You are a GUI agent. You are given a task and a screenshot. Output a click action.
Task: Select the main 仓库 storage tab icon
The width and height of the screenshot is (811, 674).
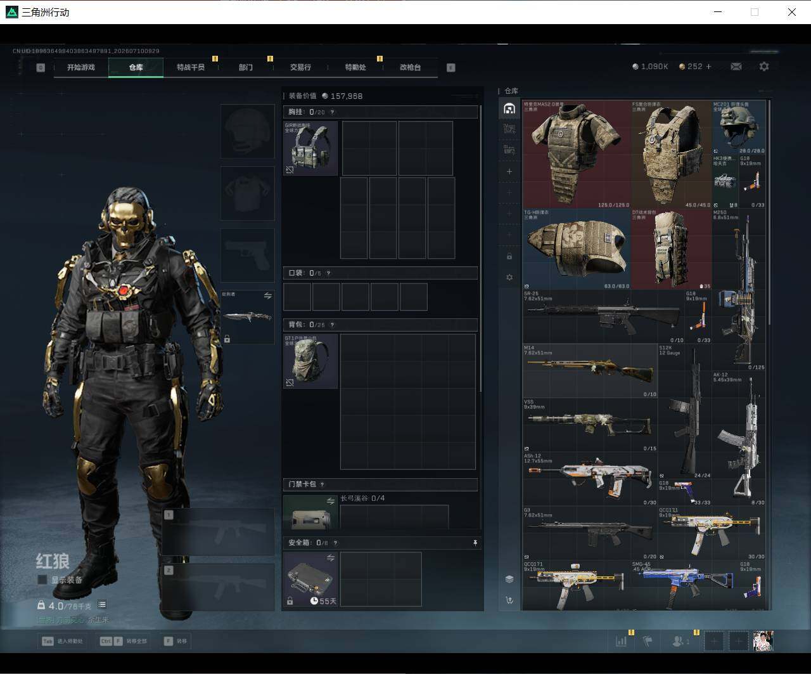pyautogui.click(x=509, y=108)
